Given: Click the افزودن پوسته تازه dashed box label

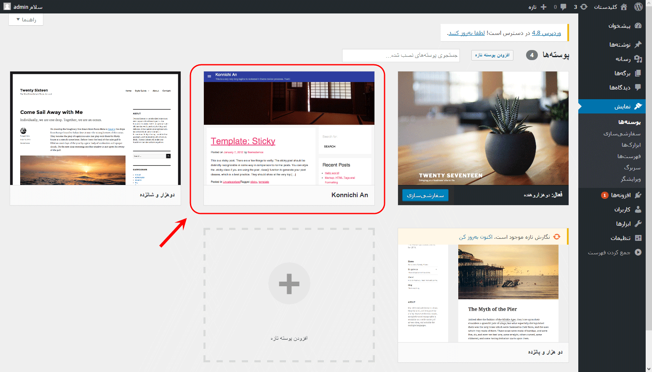Looking at the screenshot, I should [x=289, y=338].
